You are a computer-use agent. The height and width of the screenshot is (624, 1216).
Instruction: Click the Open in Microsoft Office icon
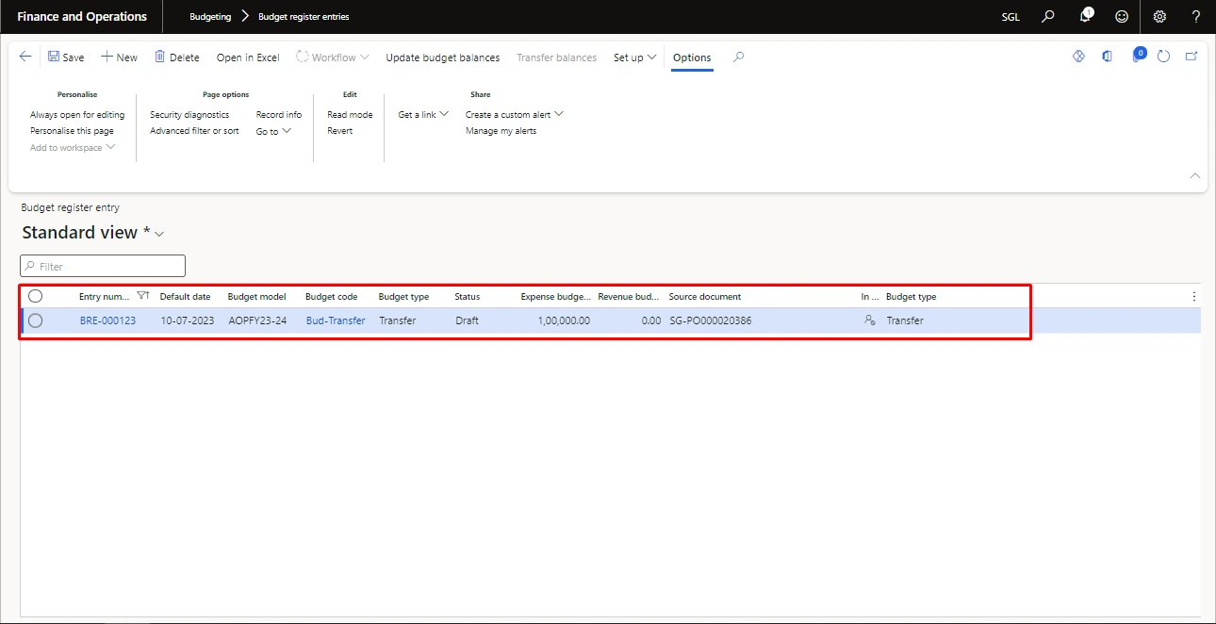pyautogui.click(x=1107, y=57)
